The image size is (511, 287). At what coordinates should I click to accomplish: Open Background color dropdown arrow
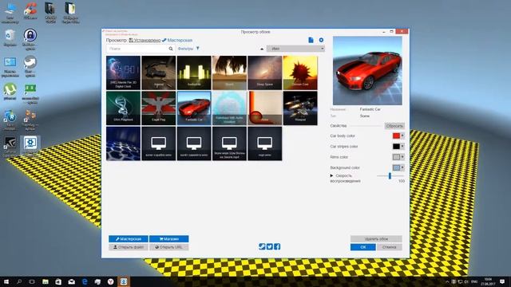point(402,167)
